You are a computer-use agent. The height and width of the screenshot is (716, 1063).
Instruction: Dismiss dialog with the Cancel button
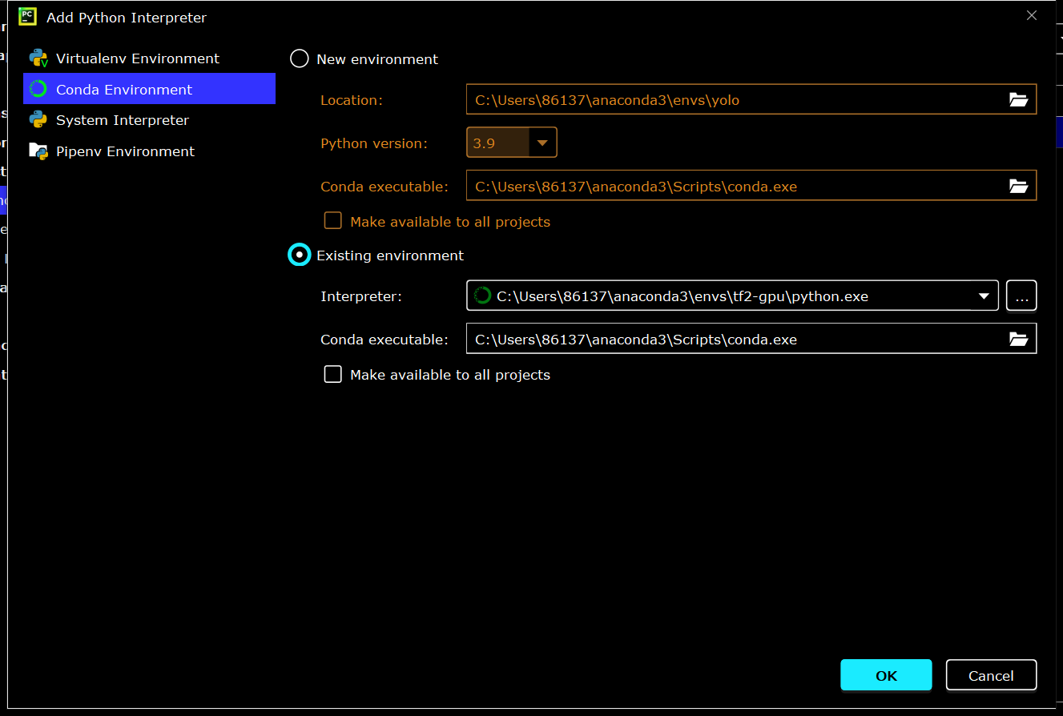coord(991,675)
